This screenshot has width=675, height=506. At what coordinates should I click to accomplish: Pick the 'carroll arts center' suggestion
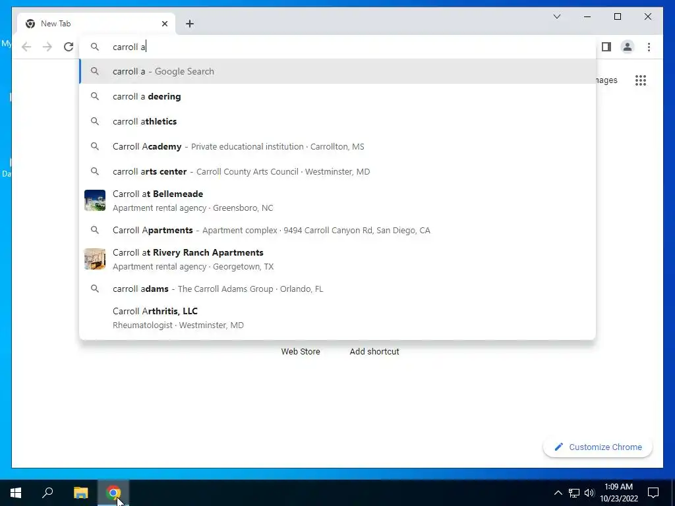(338, 171)
